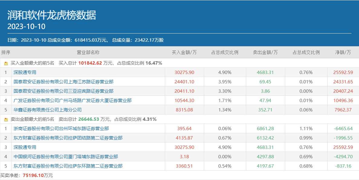Screen dimensions: 359x180
Task: Click the 卖出金额/万 column header
Action: [265, 52]
